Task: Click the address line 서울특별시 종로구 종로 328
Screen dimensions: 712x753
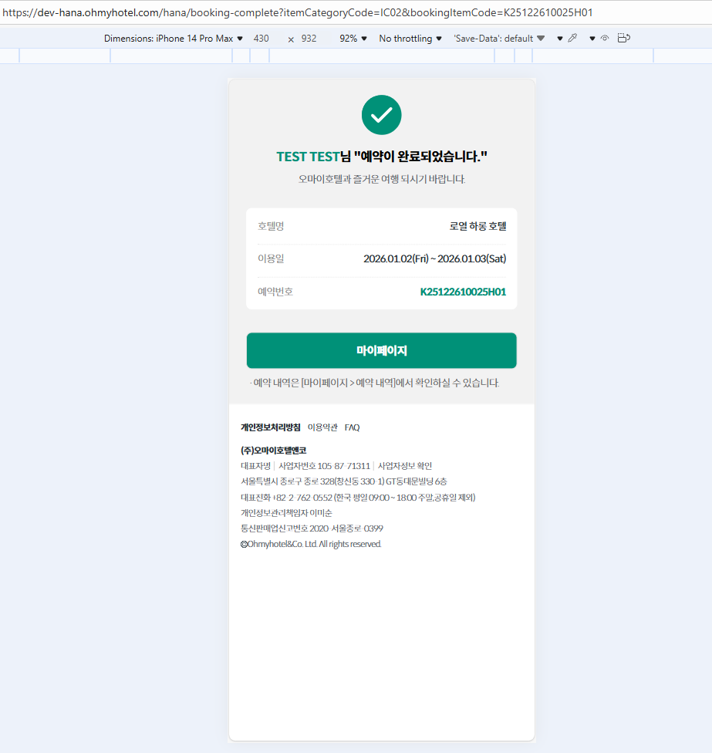Action: tap(344, 481)
